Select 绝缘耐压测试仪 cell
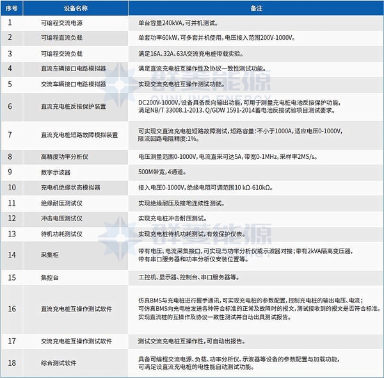This screenshot has height=378, width=384. [61, 203]
